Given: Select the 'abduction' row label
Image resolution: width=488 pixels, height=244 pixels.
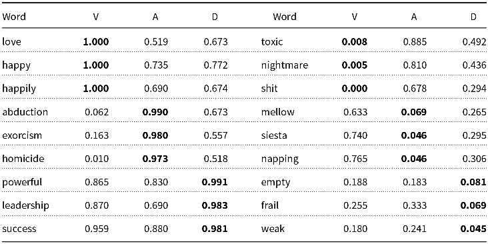Looking at the screenshot, I should point(25,112).
